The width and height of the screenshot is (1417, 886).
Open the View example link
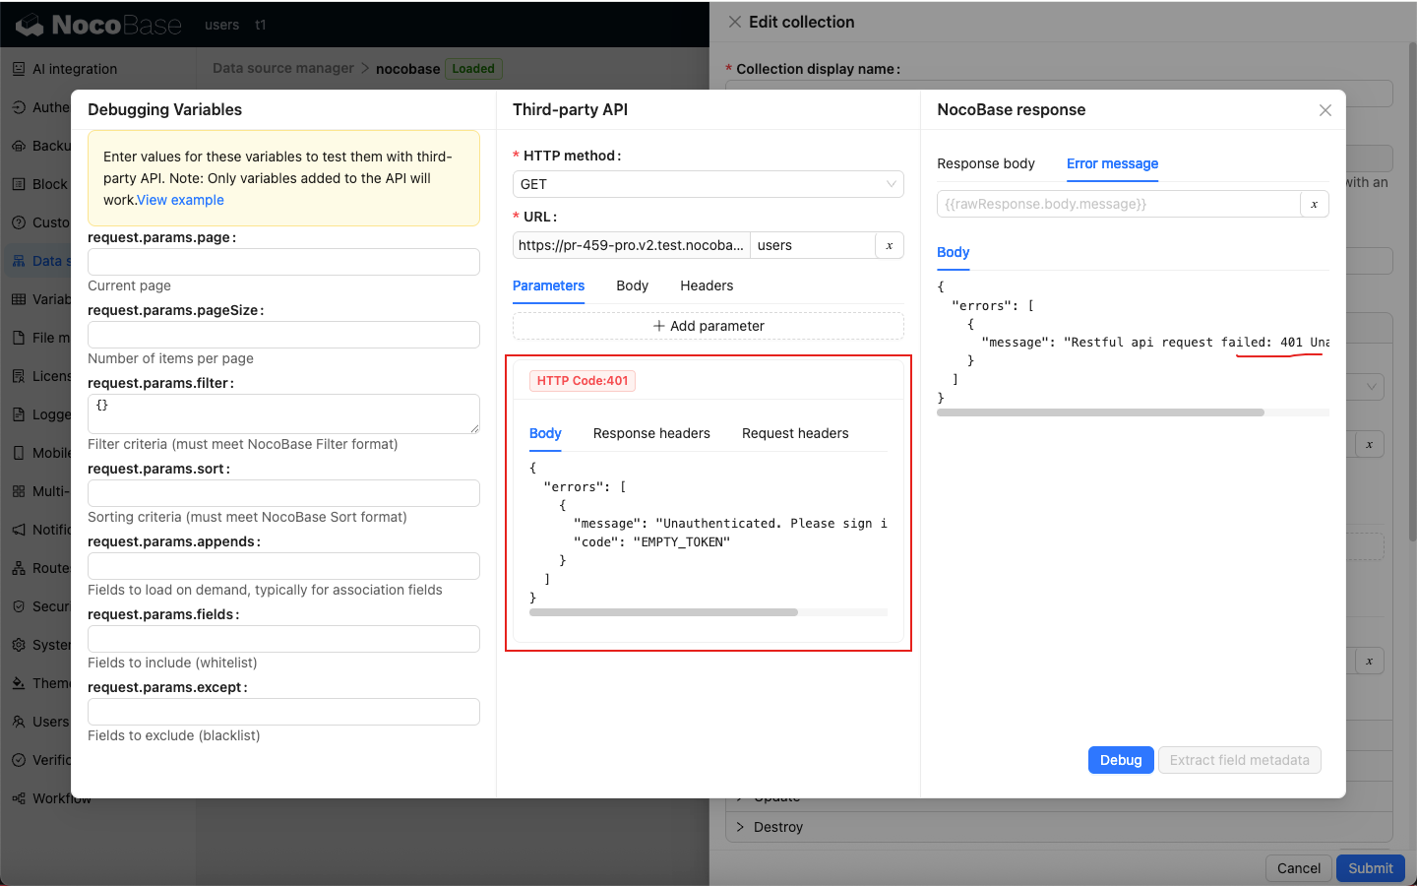[180, 200]
